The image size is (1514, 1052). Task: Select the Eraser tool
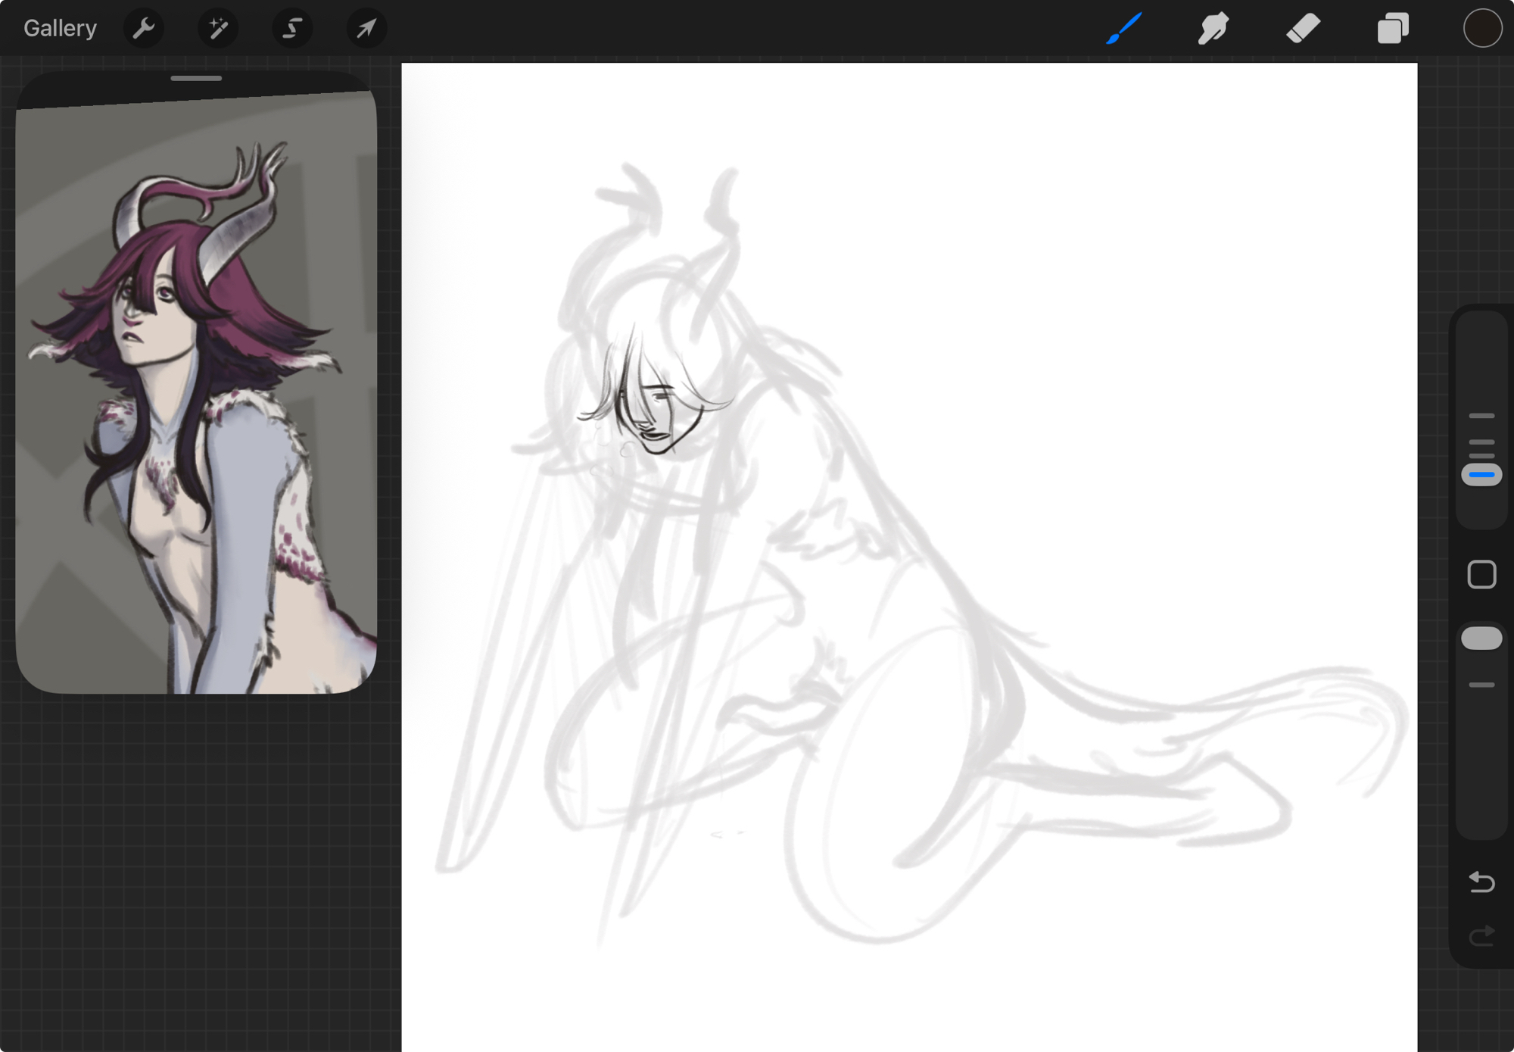[1303, 28]
